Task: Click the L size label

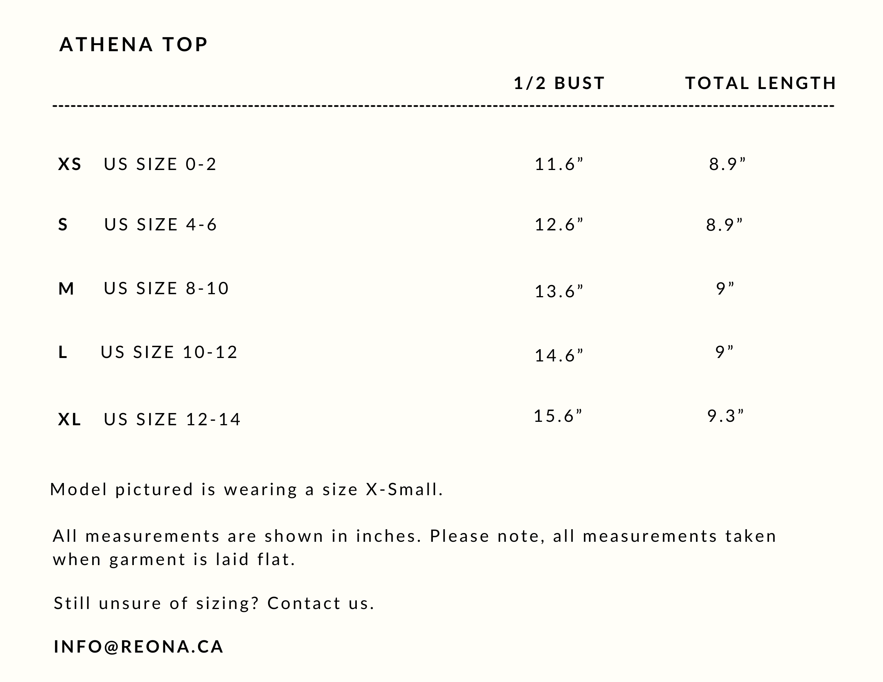Action: click(x=63, y=353)
